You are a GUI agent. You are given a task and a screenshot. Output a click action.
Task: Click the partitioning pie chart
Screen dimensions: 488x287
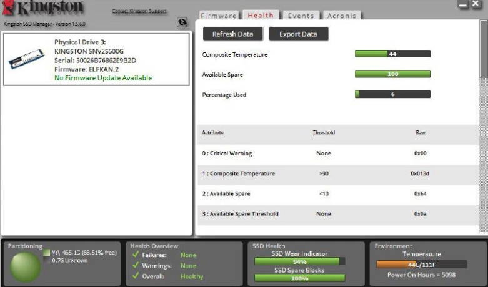point(26,265)
